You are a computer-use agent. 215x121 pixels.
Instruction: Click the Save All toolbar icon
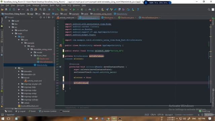click(6, 9)
